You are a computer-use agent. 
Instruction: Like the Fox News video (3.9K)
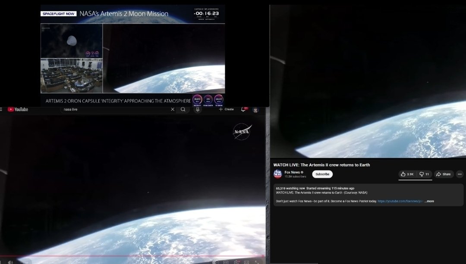(407, 174)
